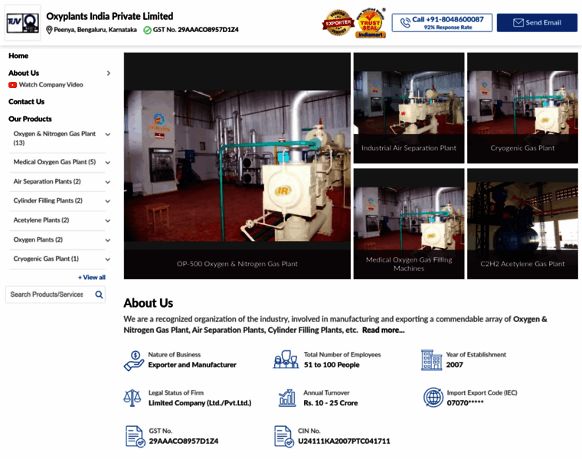
Task: Click the location pin icon near Peenya
Action: [49, 30]
